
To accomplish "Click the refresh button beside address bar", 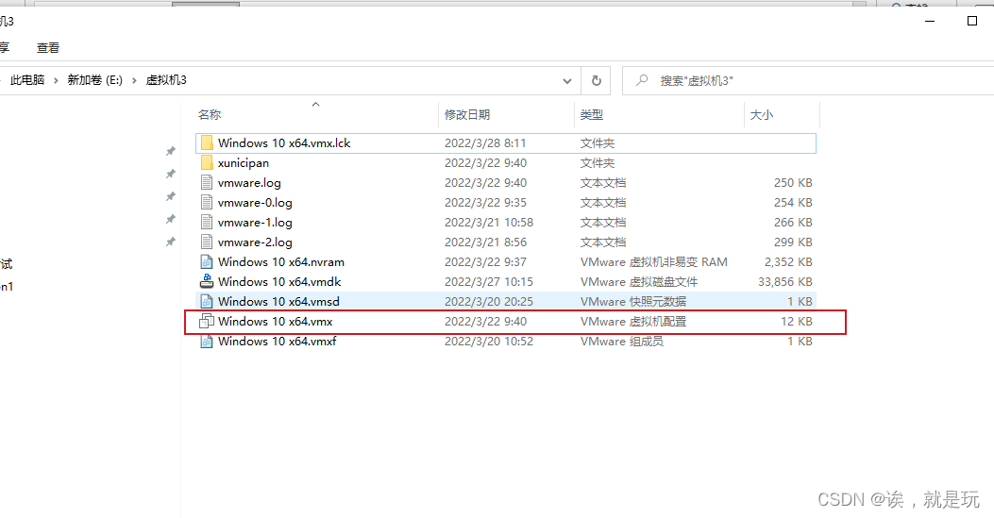I will [596, 80].
